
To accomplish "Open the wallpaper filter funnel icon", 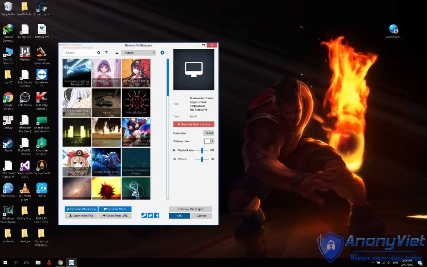I will (x=107, y=53).
